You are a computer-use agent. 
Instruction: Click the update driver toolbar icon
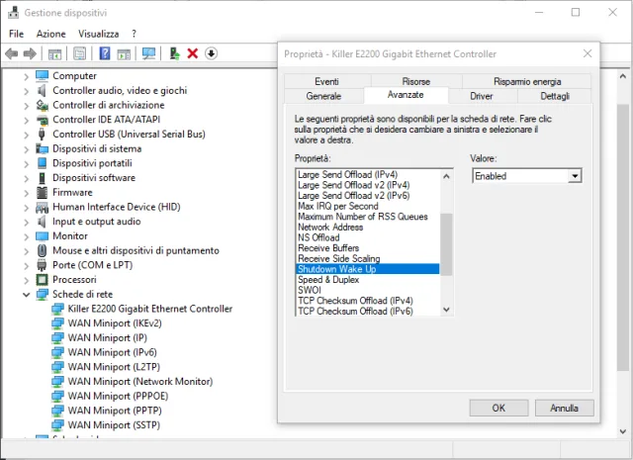pyautogui.click(x=174, y=53)
